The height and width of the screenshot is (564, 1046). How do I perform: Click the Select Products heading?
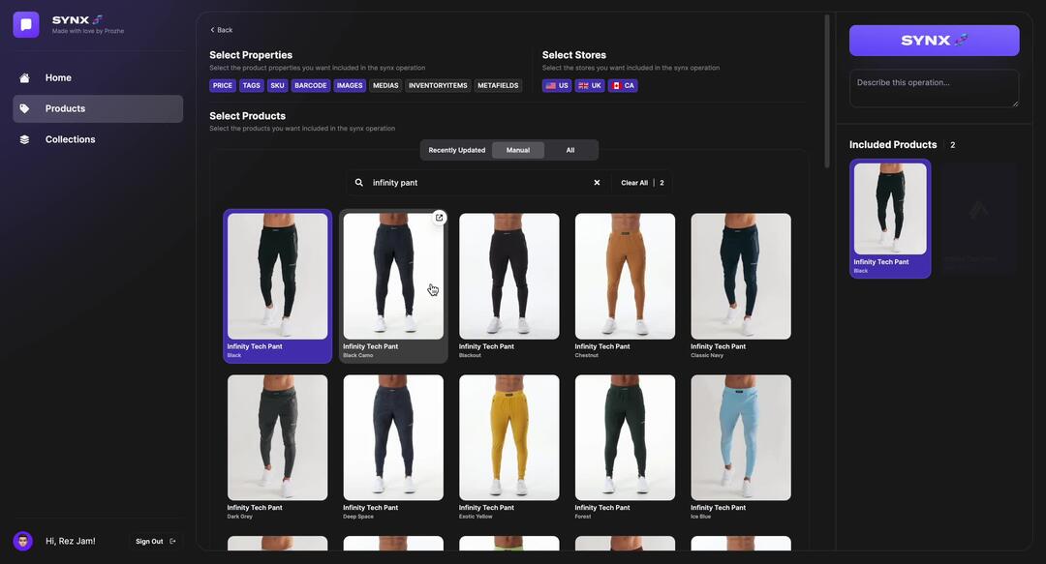pyautogui.click(x=248, y=116)
